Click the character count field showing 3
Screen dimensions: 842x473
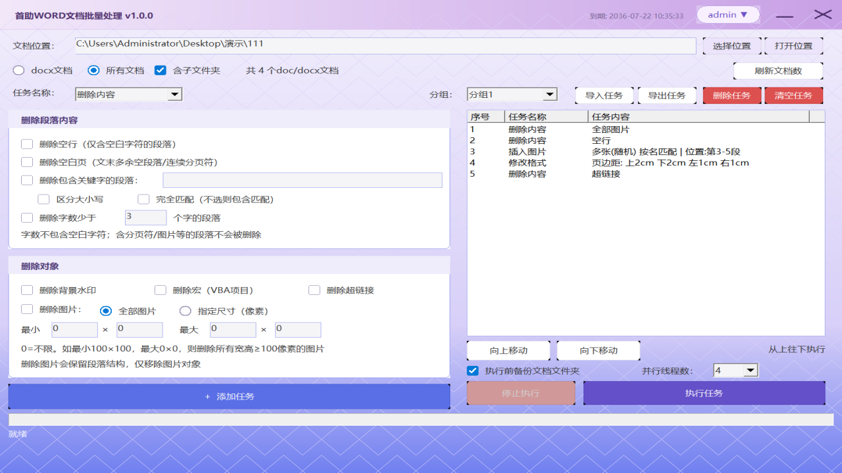click(x=145, y=217)
